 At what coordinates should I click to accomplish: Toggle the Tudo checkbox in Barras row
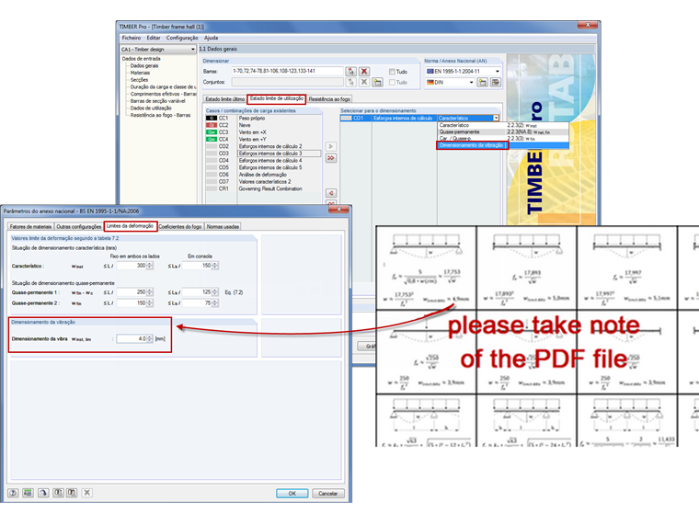coord(392,72)
